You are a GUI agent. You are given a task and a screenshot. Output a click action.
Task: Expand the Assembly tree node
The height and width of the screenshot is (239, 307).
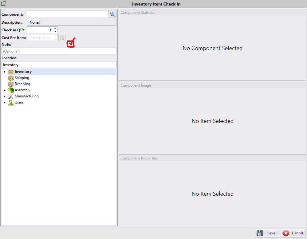click(x=4, y=90)
